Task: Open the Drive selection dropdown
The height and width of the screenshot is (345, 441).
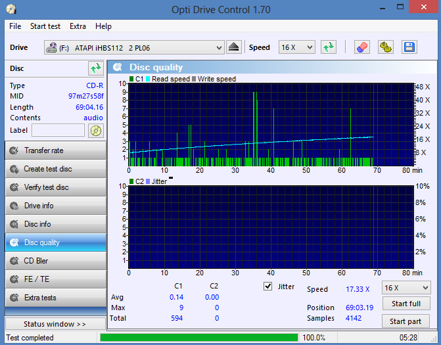Action: (134, 47)
